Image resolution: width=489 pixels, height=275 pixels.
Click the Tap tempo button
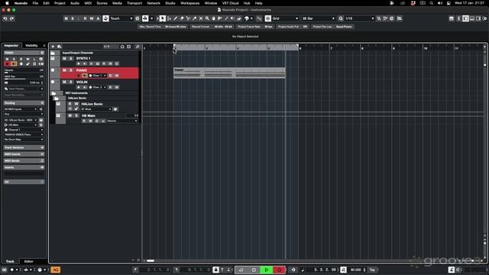click(x=372, y=270)
